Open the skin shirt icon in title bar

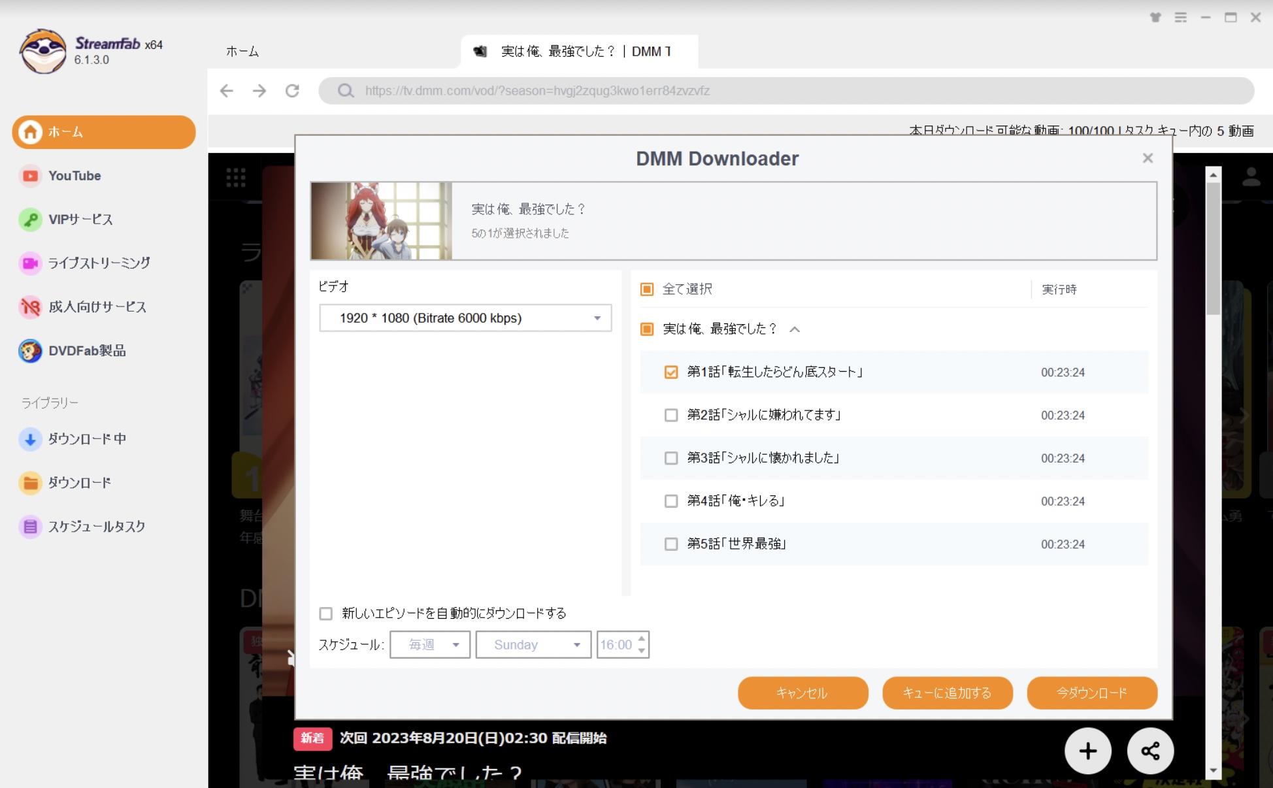coord(1155,18)
